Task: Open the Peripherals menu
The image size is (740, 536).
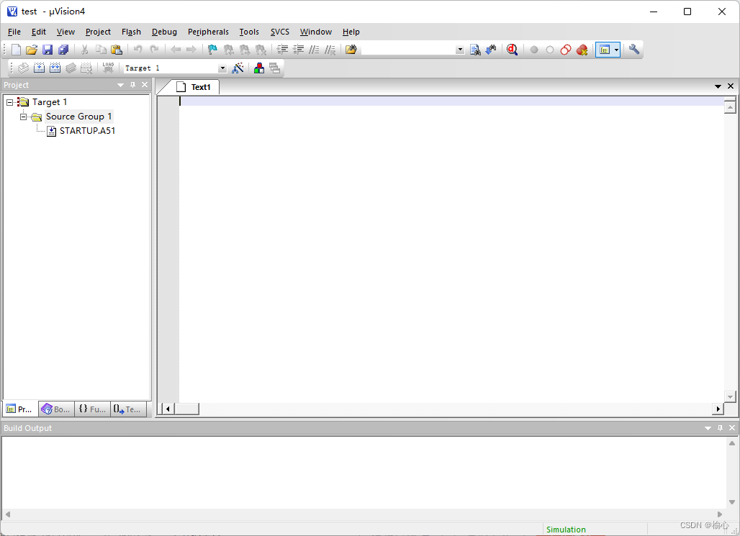Action: pos(208,32)
